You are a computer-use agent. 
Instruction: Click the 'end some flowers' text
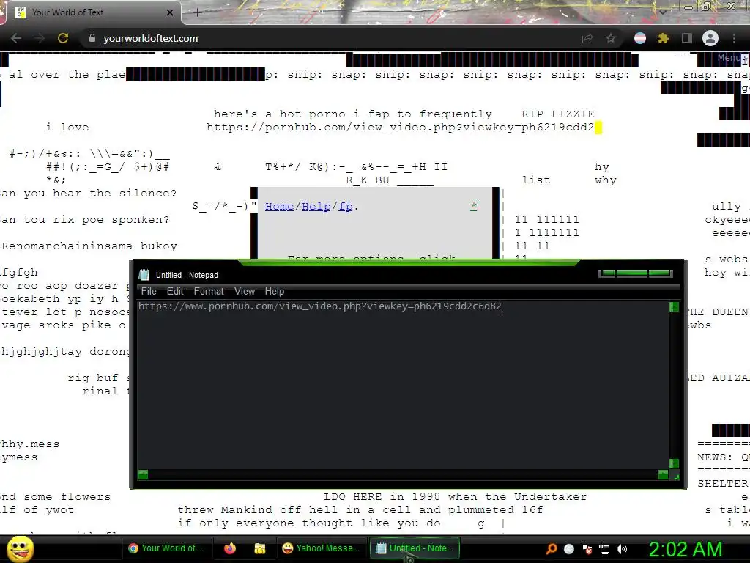tap(56, 497)
